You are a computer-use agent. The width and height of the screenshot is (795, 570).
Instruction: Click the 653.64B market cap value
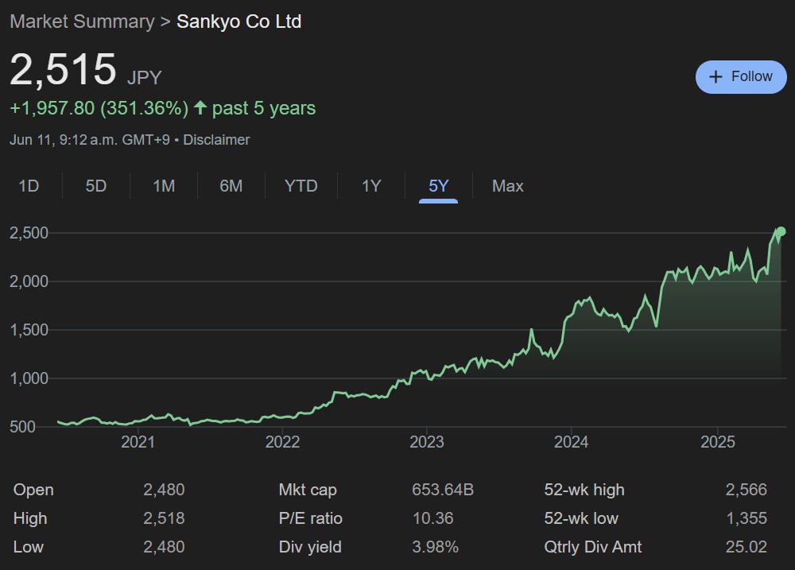tap(443, 490)
